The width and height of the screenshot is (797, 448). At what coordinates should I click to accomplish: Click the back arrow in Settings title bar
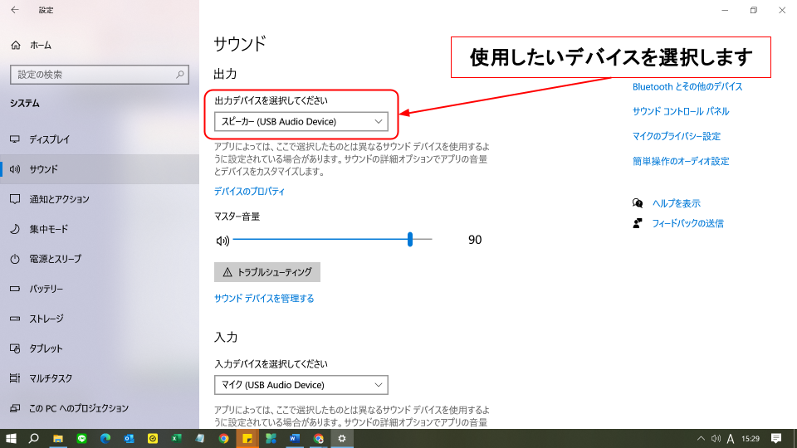(x=15, y=10)
